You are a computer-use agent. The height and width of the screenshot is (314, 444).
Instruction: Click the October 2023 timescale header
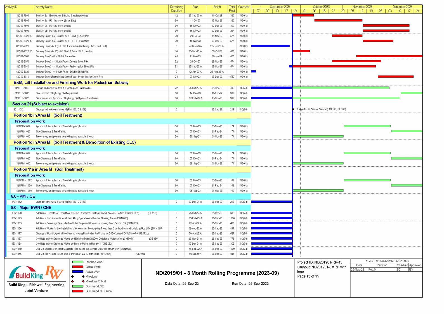coord(321,7)
